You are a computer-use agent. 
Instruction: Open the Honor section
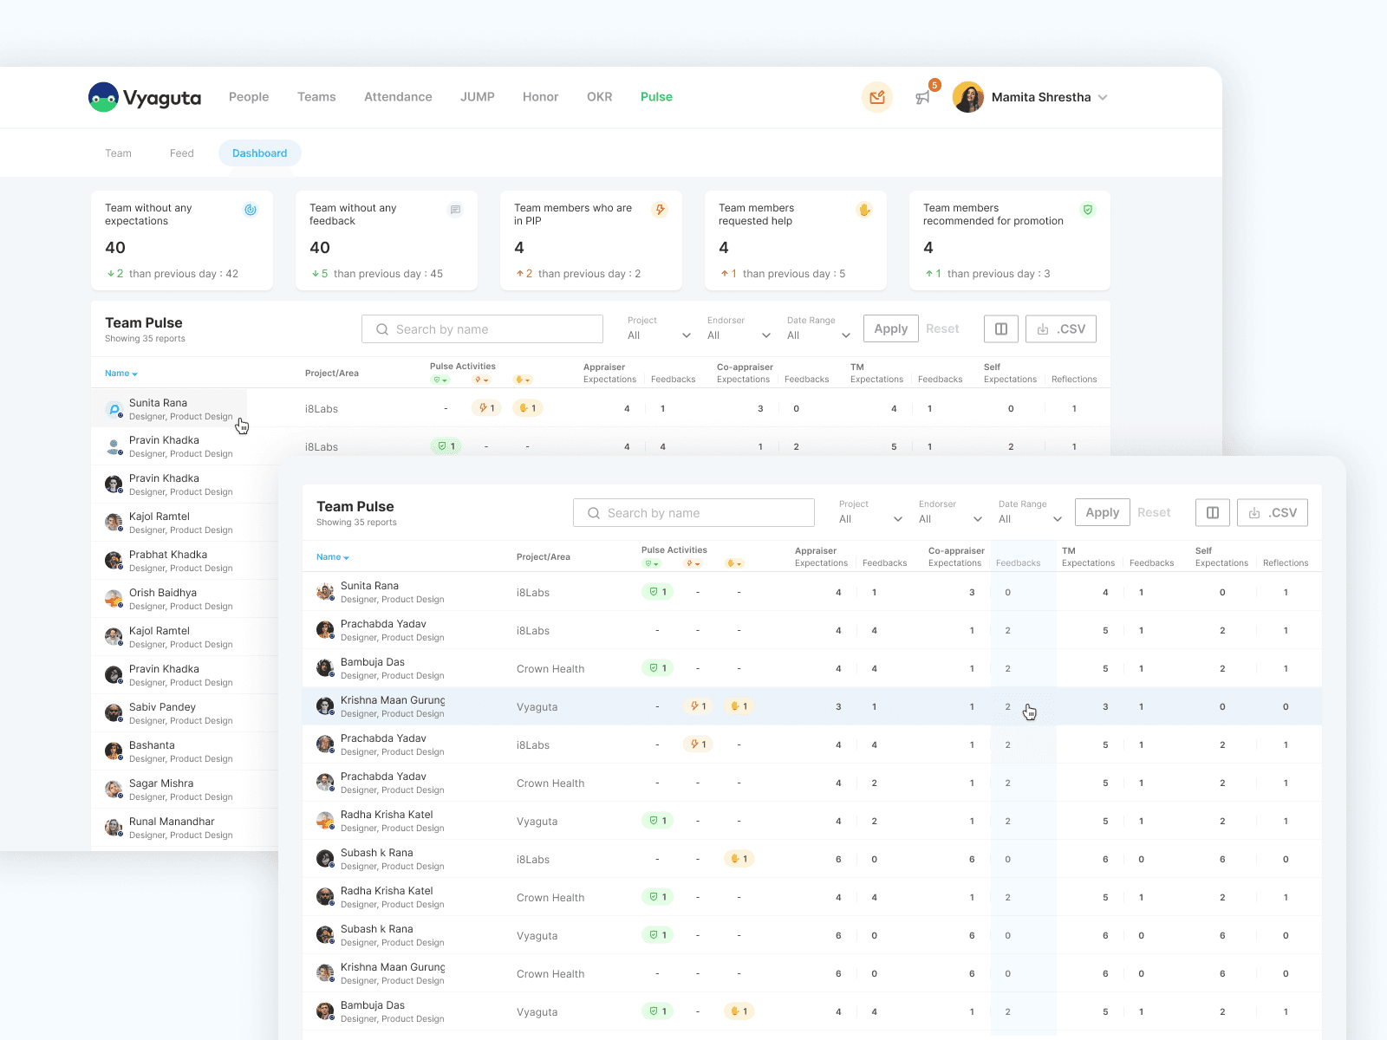540,97
